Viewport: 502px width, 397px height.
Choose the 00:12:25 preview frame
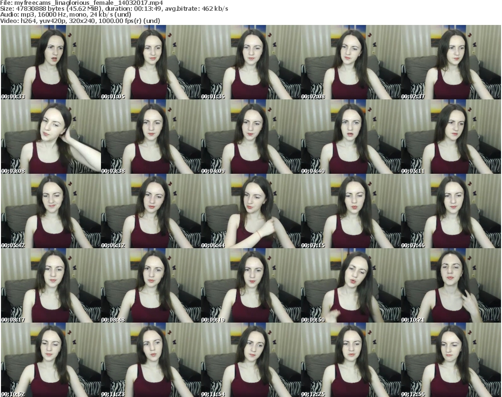tap(351, 360)
